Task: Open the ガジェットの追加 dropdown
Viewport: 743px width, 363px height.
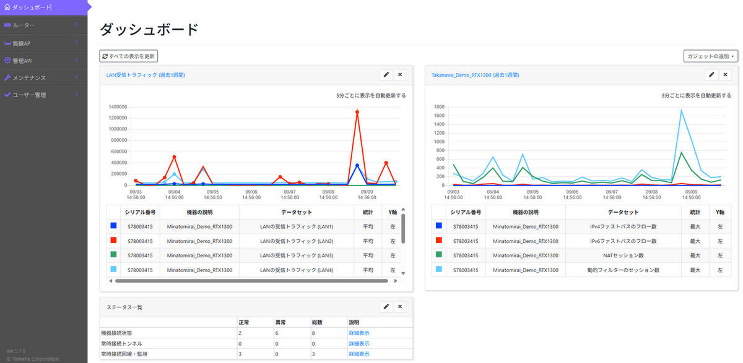Action: click(711, 56)
